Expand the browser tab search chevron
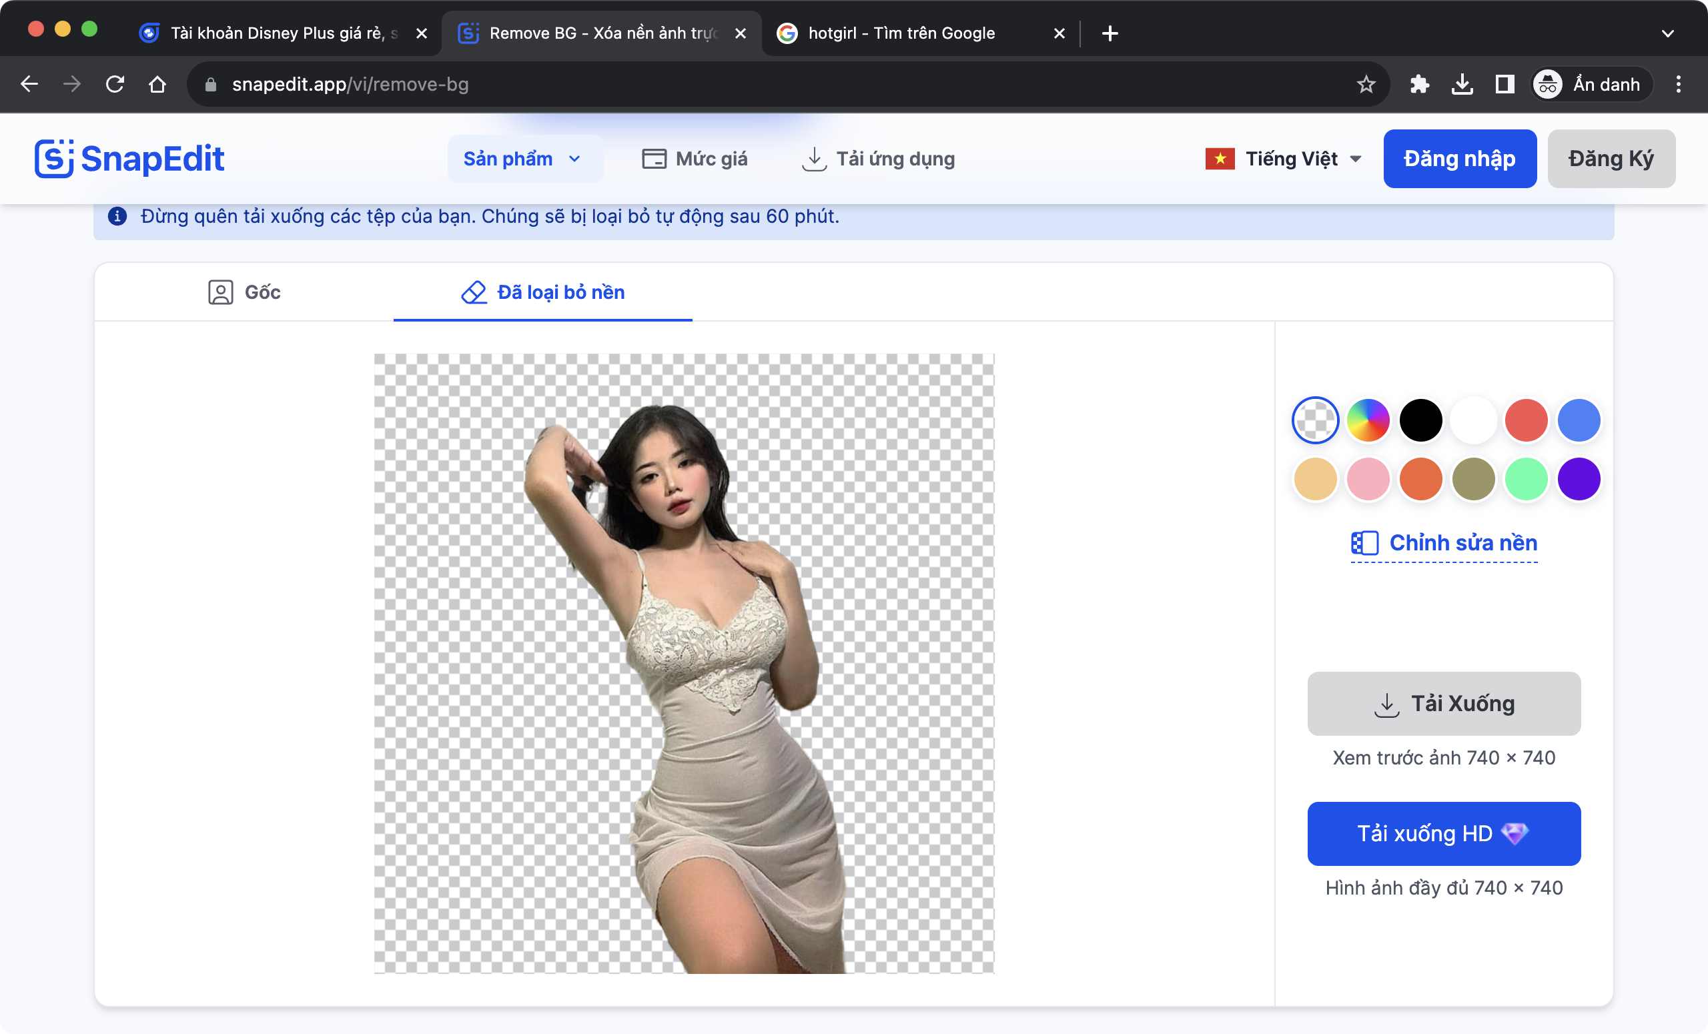Viewport: 1708px width, 1034px height. coord(1668,33)
